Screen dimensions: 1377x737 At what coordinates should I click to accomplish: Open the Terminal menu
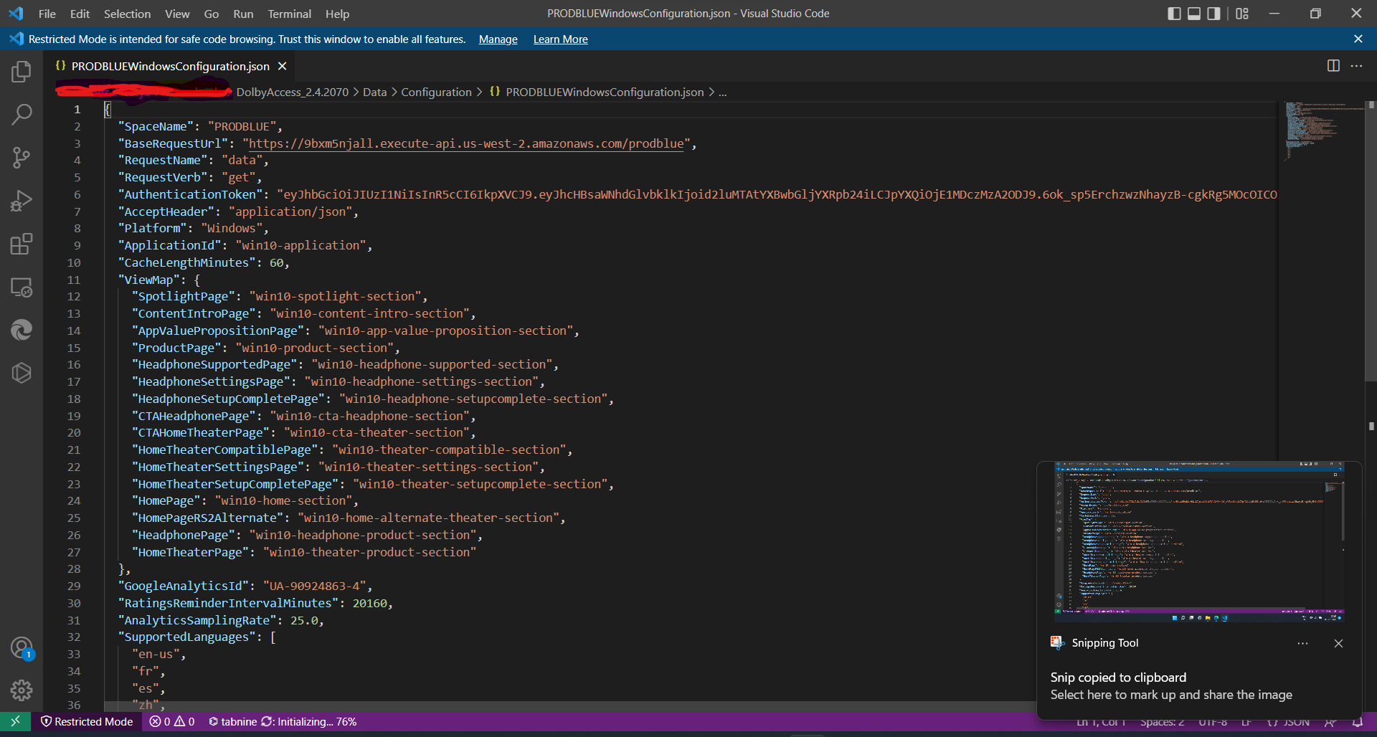(290, 14)
